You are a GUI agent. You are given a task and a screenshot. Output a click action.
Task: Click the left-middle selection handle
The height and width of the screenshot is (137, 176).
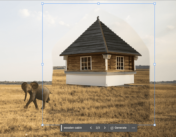click(x=43, y=64)
